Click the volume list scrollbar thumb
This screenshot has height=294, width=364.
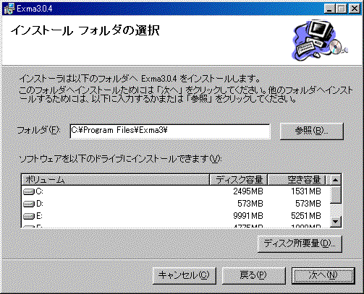(336, 194)
